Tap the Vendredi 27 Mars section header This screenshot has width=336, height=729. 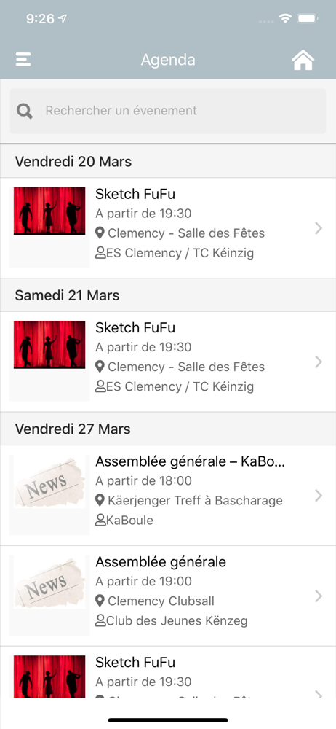(x=168, y=429)
